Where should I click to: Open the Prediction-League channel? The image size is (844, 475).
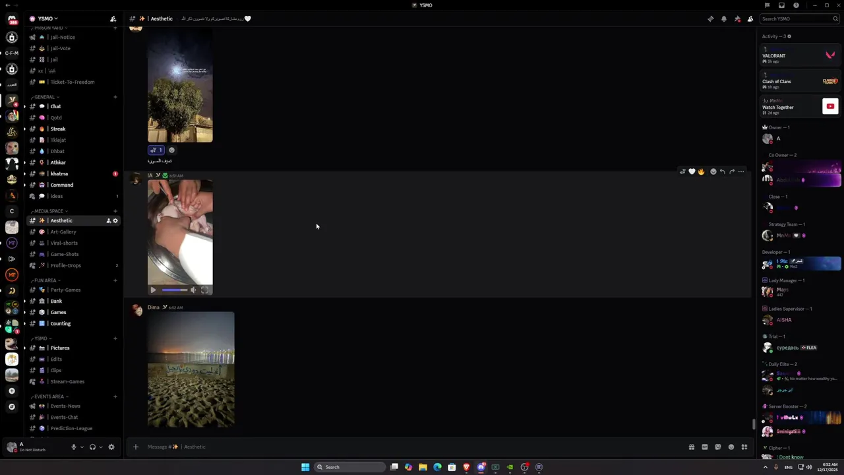pos(74,428)
